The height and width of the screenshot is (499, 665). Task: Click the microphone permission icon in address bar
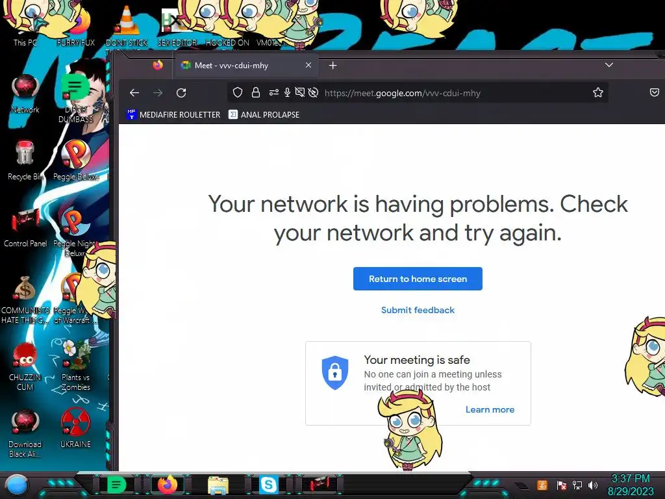tap(287, 92)
